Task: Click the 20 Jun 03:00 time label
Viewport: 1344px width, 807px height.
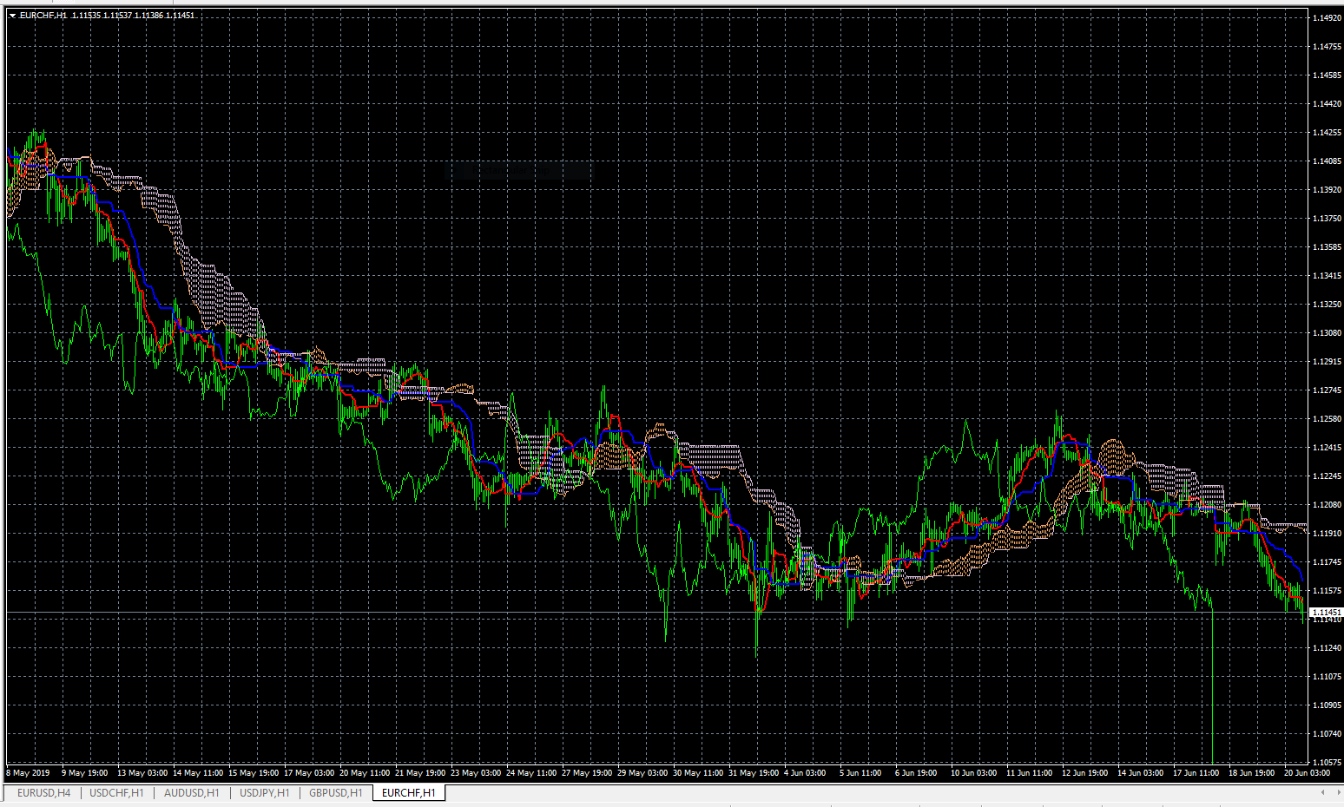Action: click(1308, 772)
